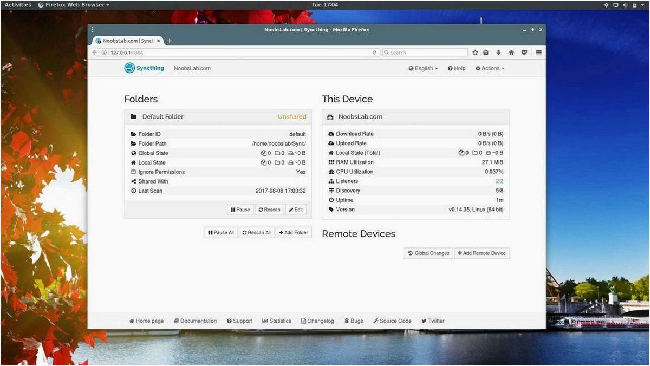
Task: Click the Folder Path row icon
Action: click(134, 143)
